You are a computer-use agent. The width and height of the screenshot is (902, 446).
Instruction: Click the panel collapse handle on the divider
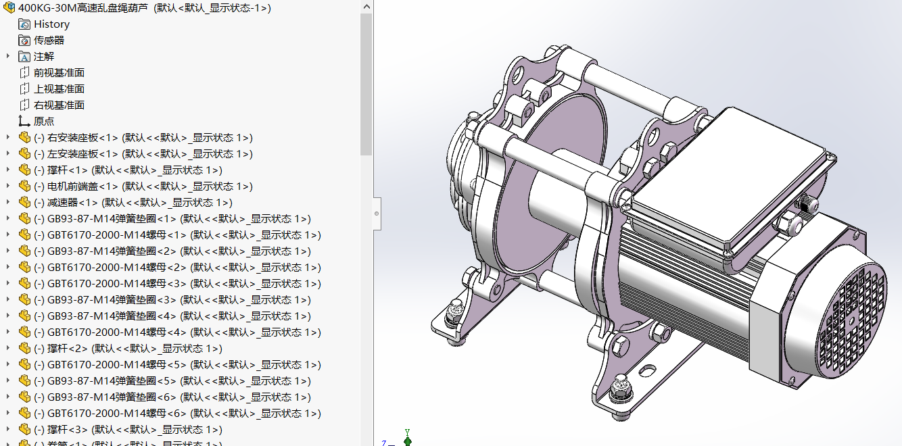point(377,214)
